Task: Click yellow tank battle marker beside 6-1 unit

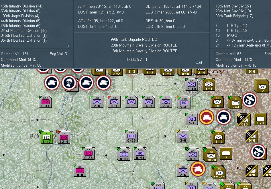Action: [207, 117]
